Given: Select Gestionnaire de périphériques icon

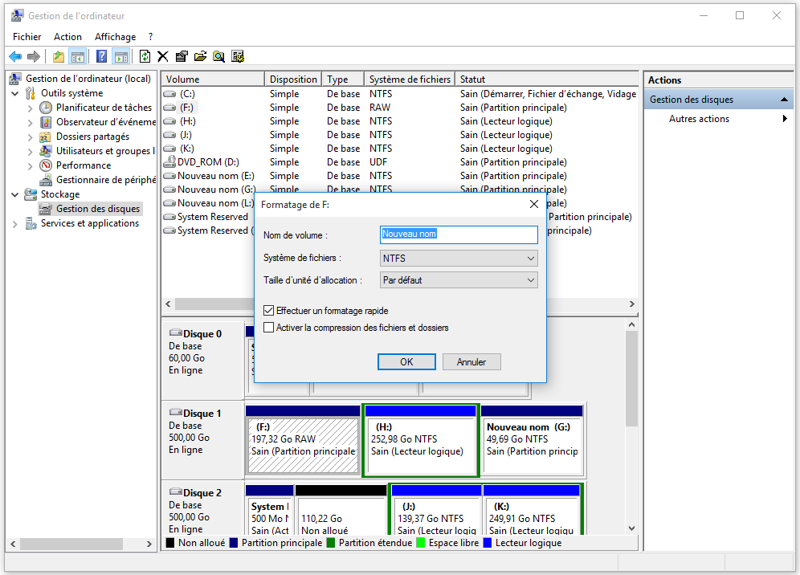Looking at the screenshot, I should [x=46, y=180].
